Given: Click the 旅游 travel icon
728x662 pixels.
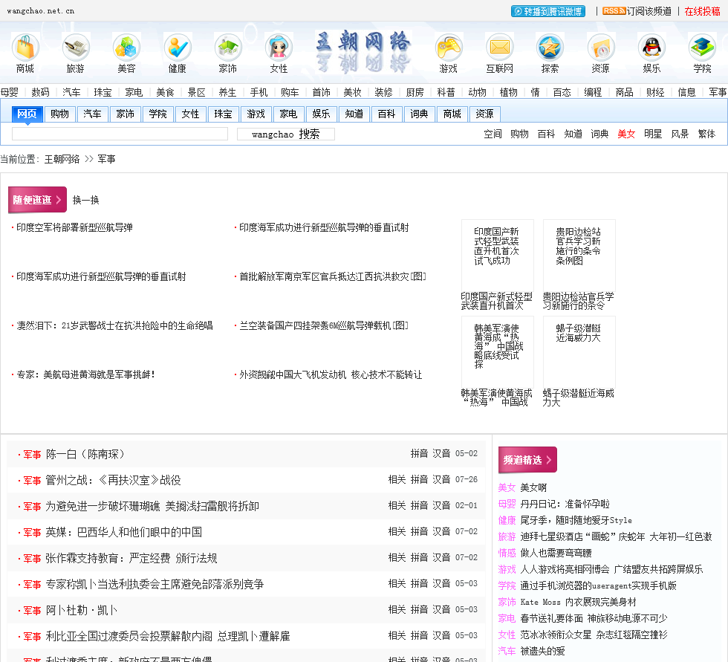Looking at the screenshot, I should point(76,48).
